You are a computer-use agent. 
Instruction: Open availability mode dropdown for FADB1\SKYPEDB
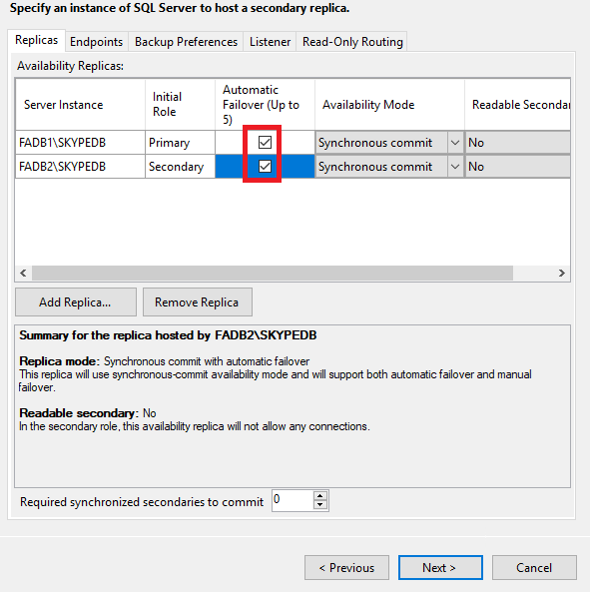click(x=455, y=143)
